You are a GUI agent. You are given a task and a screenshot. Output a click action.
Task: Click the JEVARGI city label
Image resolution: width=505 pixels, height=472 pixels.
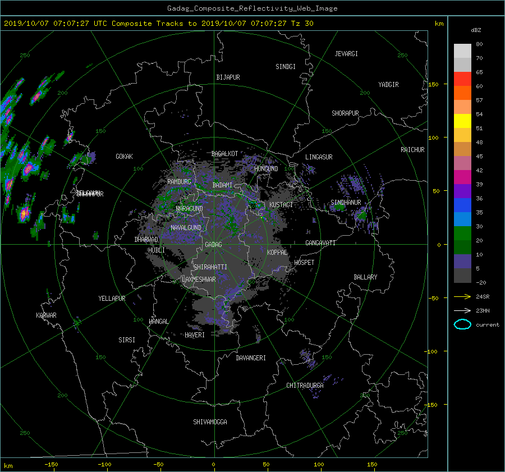(346, 54)
